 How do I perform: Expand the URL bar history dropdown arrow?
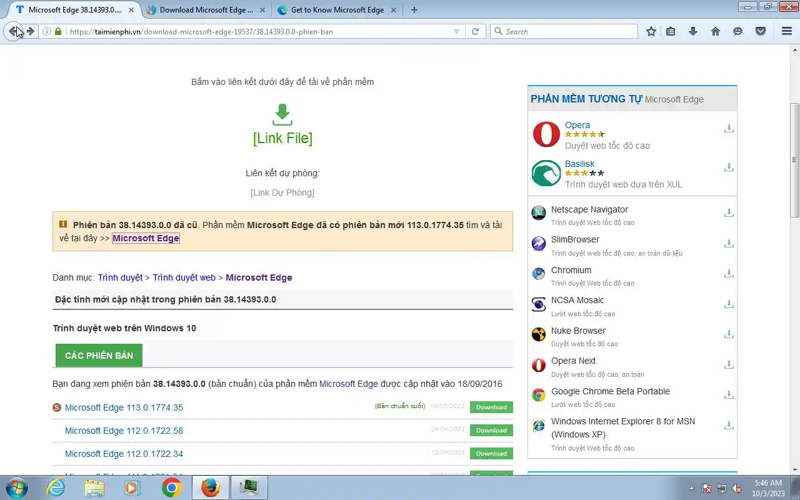456,31
